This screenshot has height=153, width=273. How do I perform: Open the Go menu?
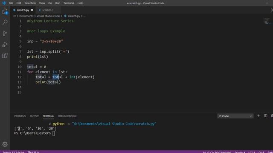coord(50,3)
